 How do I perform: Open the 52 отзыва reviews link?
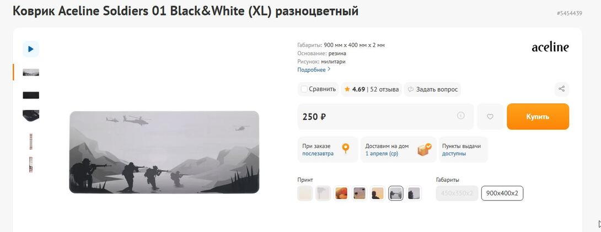[x=384, y=89]
